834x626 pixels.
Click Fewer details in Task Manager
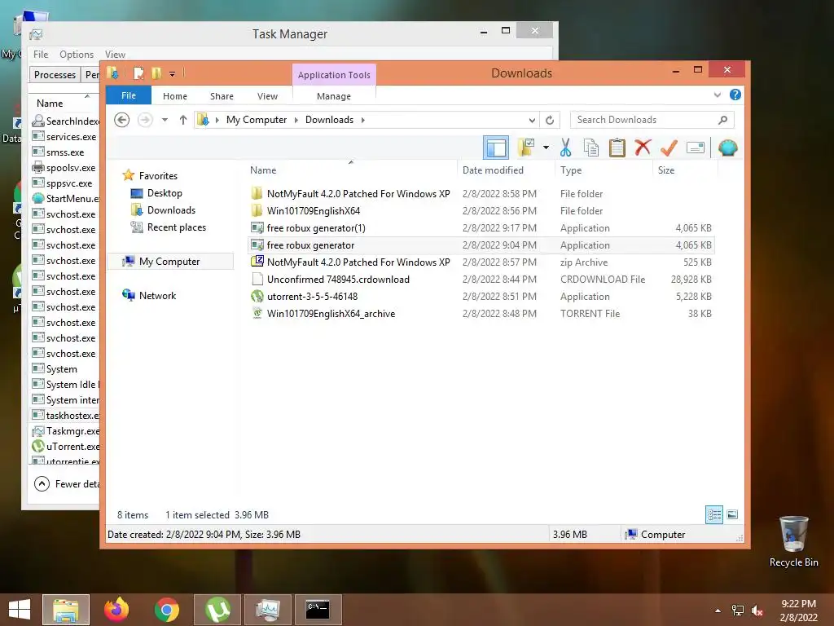coord(67,484)
